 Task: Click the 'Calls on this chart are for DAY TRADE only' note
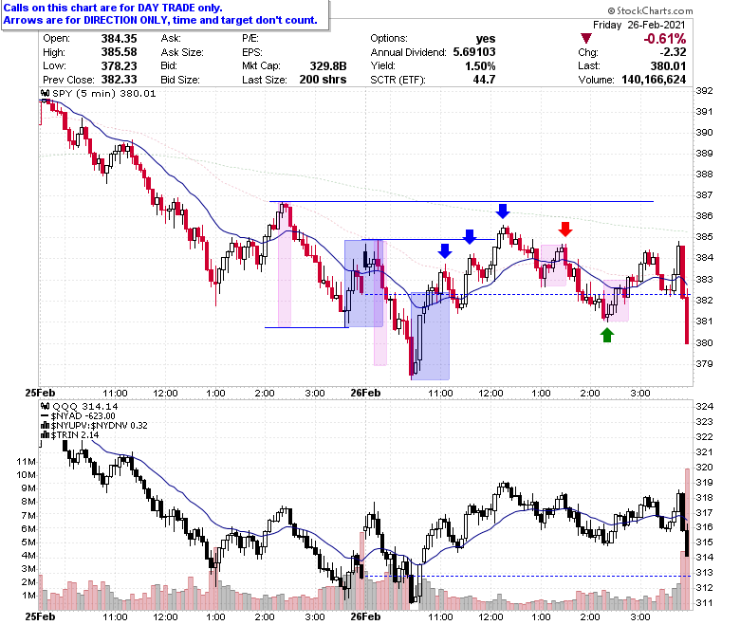coord(113,8)
